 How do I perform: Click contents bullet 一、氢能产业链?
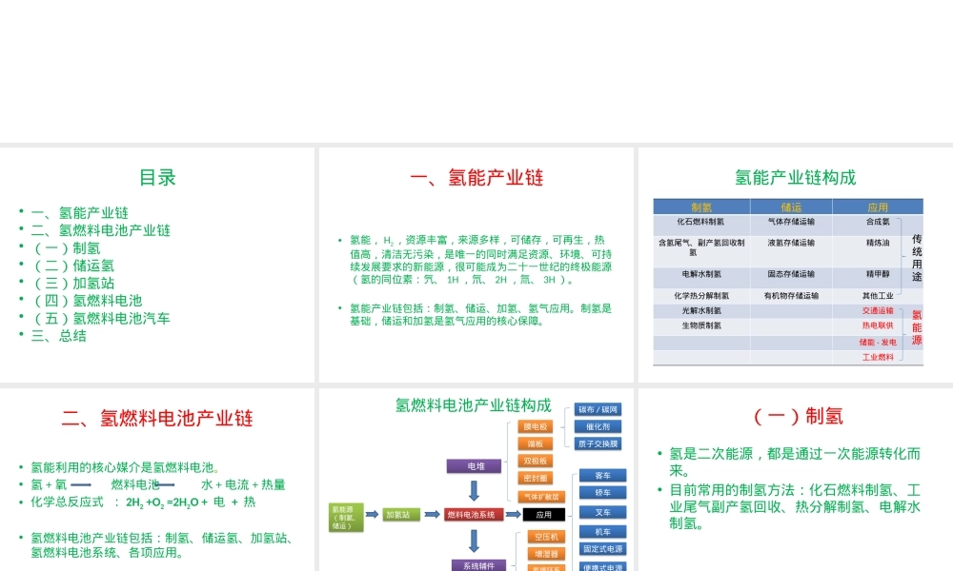(80, 213)
